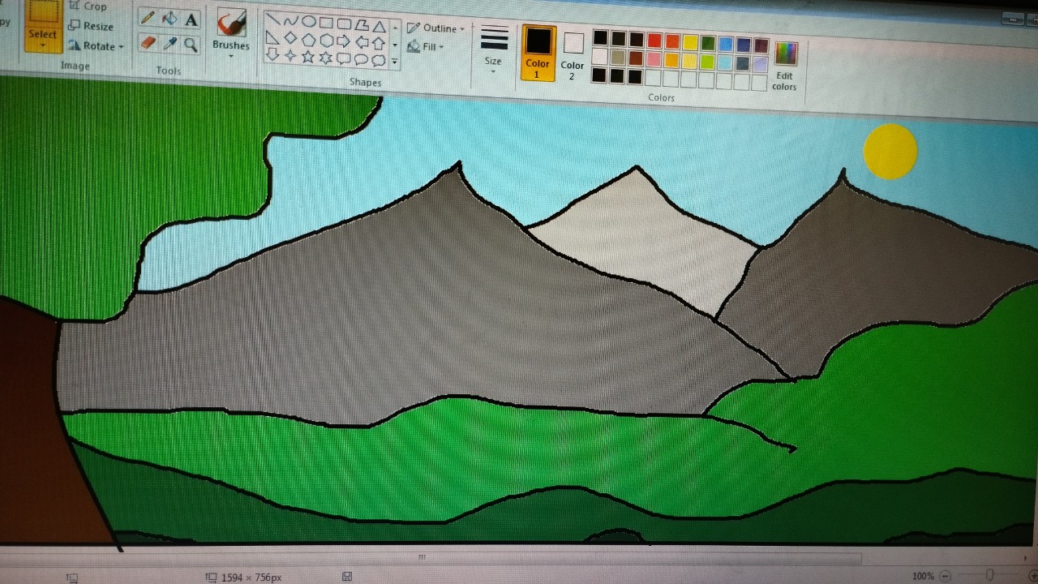Open the Size dropdown
1038x584 pixels.
click(x=493, y=49)
